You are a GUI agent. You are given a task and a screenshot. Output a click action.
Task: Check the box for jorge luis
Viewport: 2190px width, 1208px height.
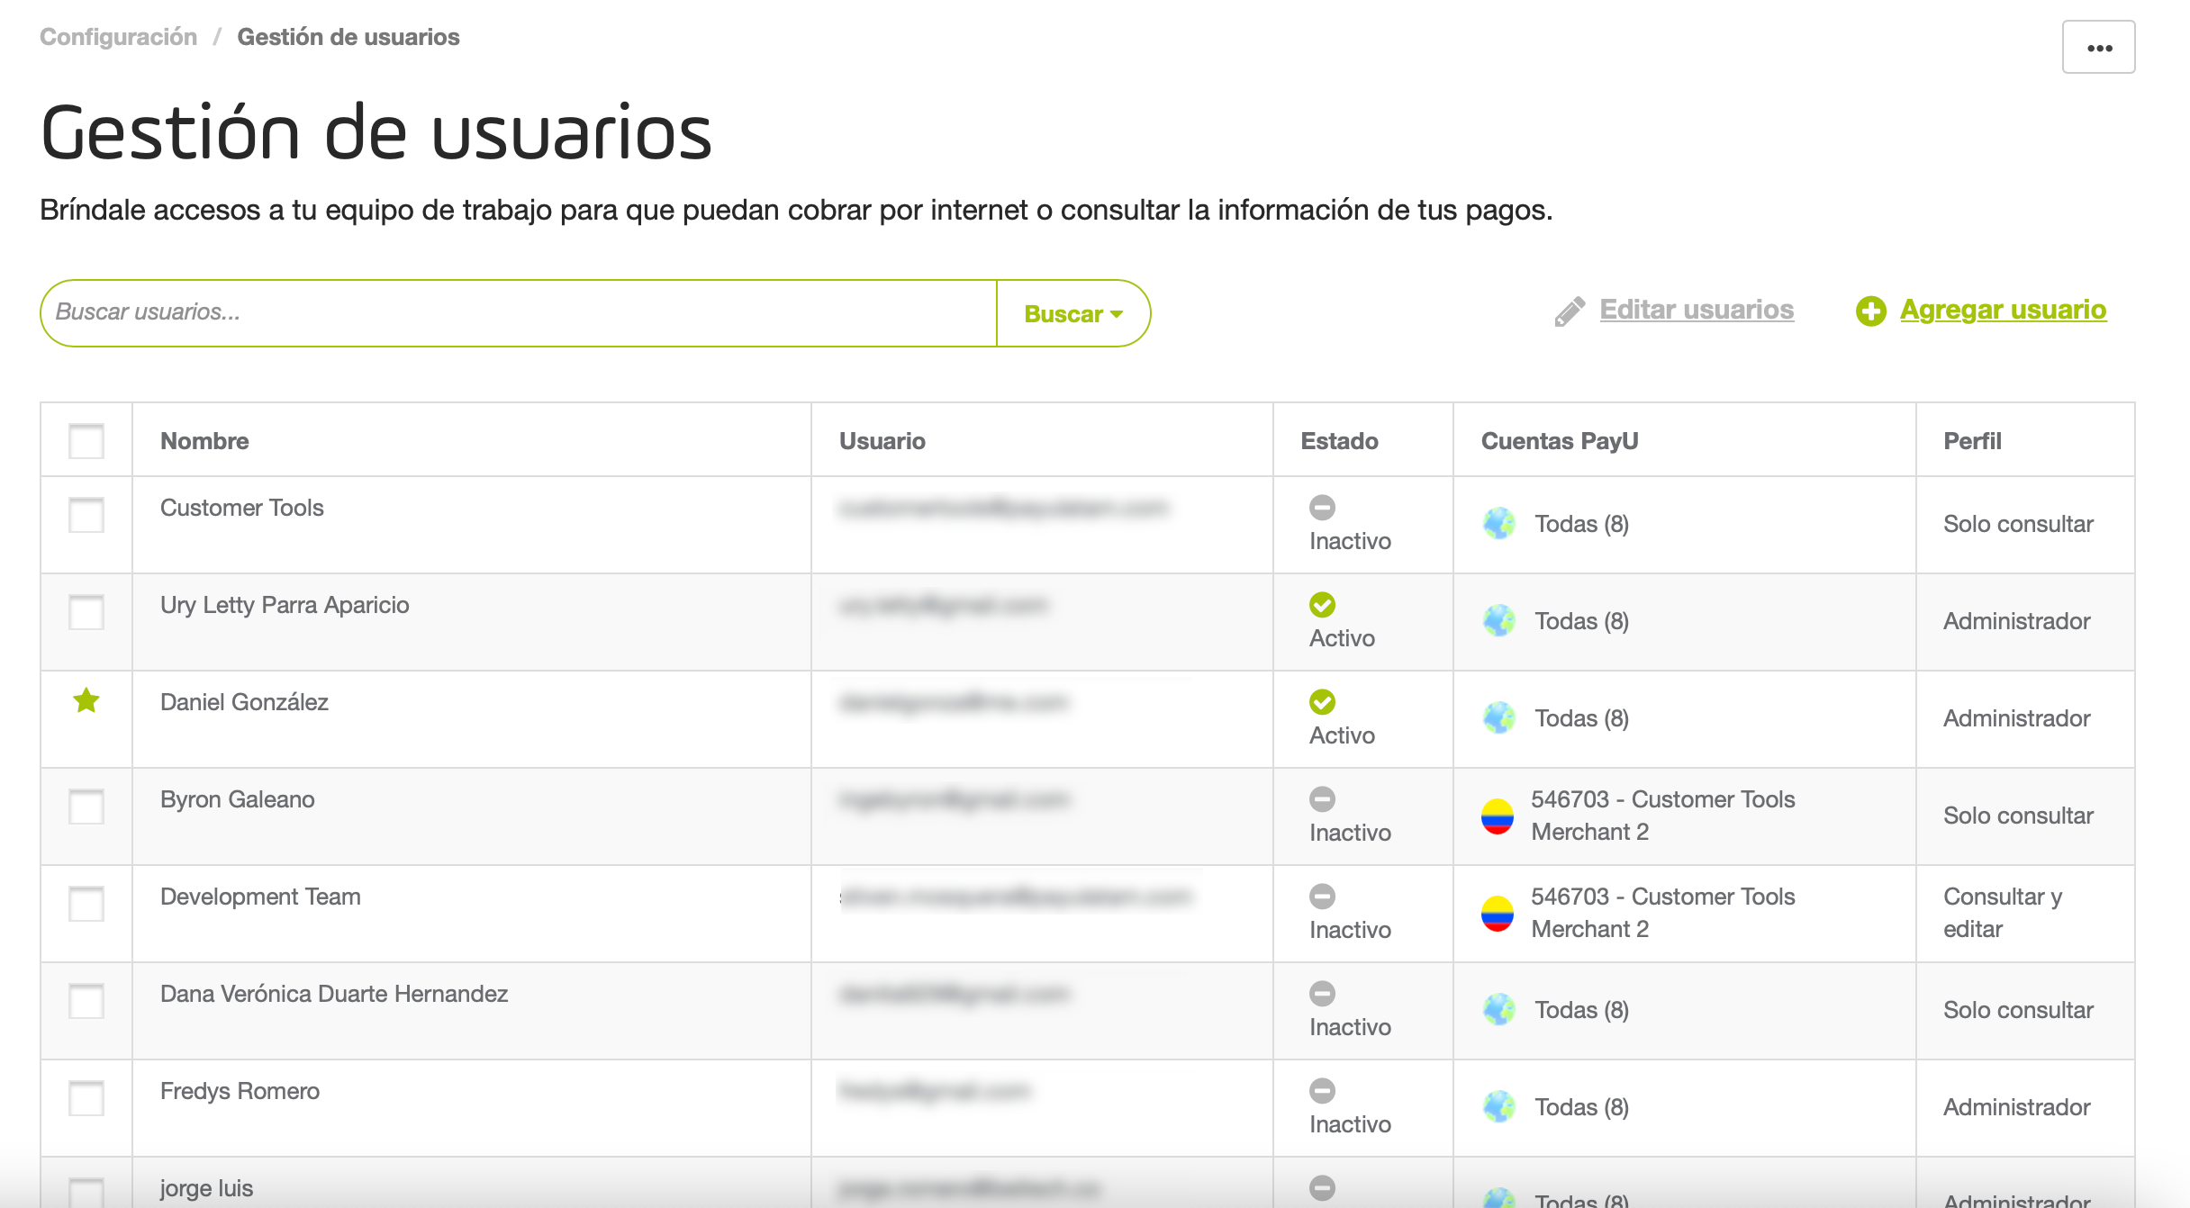click(x=86, y=1193)
